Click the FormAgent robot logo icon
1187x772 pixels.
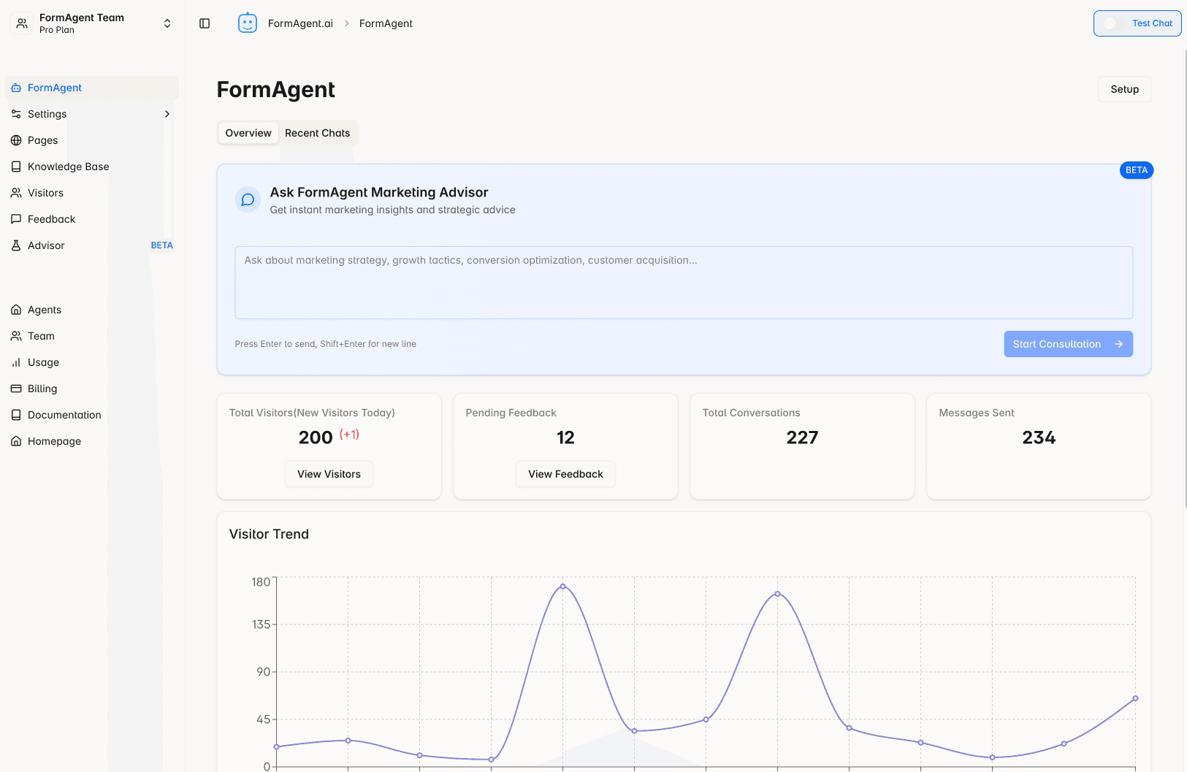click(248, 23)
